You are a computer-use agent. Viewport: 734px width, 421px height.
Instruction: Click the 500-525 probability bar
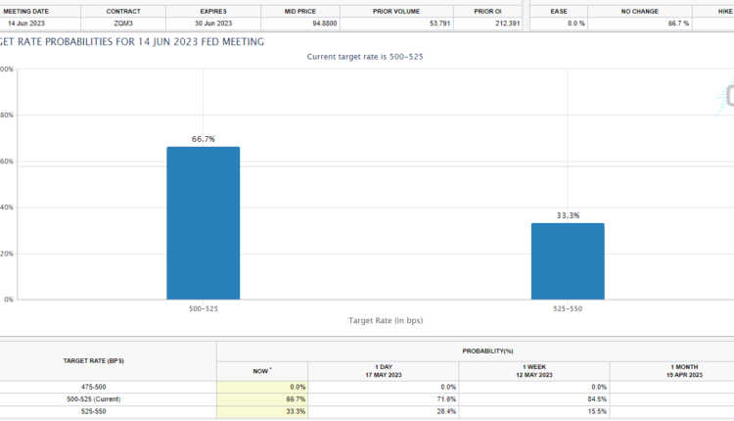click(203, 223)
